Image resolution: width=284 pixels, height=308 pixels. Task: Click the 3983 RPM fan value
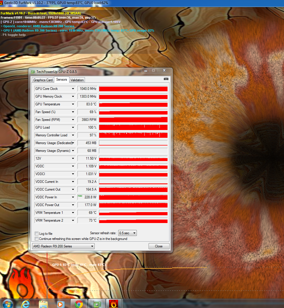87,120
